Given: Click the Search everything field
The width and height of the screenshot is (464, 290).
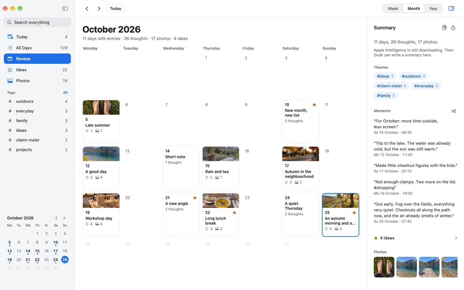Looking at the screenshot, I should click(37, 22).
